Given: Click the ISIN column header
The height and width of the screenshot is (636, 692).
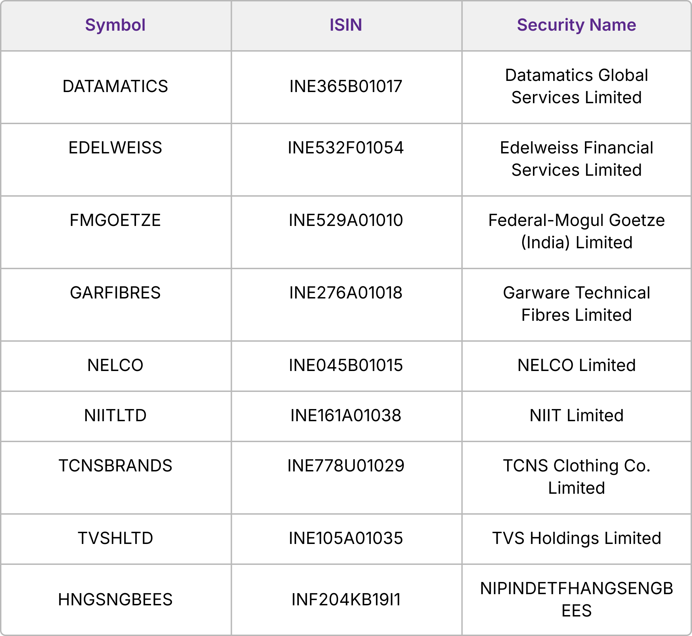Looking at the screenshot, I should (x=346, y=25).
